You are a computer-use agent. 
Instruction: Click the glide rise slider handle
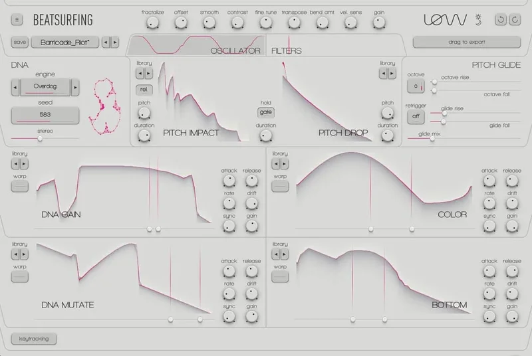tap(444, 113)
